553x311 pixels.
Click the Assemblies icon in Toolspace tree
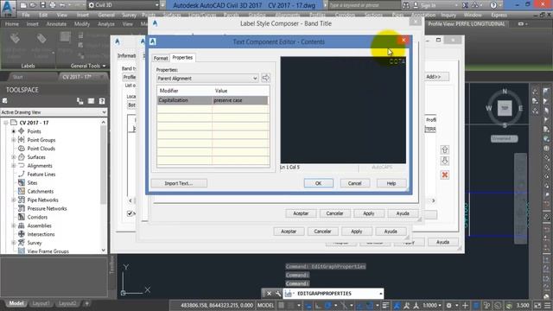click(21, 225)
